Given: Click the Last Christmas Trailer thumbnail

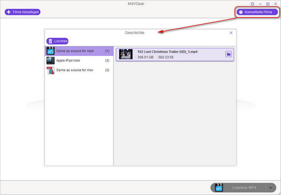Looking at the screenshot, I should tap(126, 54).
